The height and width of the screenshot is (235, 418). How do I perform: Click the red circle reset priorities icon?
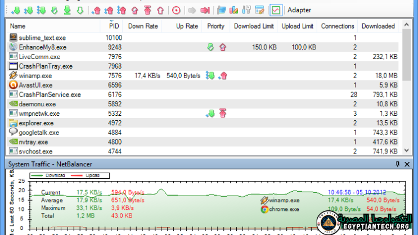point(176,10)
